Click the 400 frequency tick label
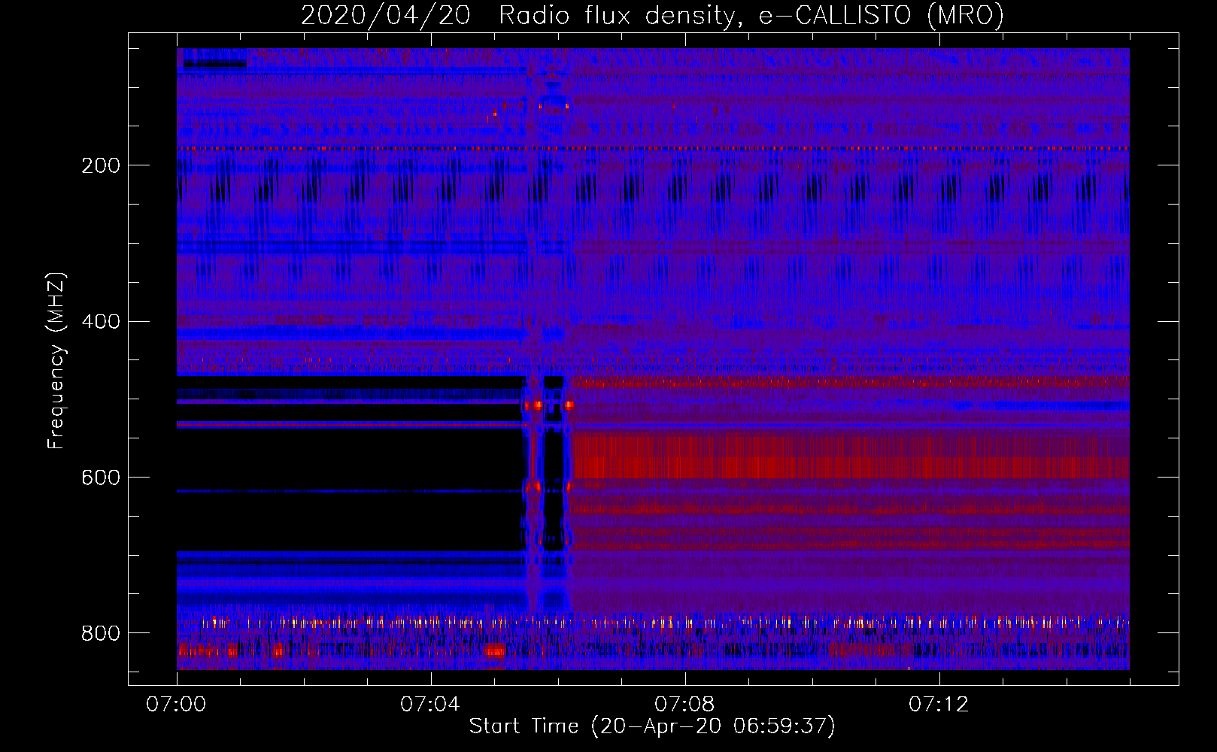 pos(101,322)
